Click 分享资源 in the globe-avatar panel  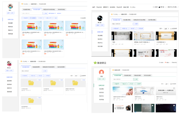(x=140, y=29)
